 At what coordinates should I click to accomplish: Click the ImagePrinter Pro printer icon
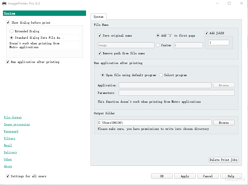coord(4,3)
